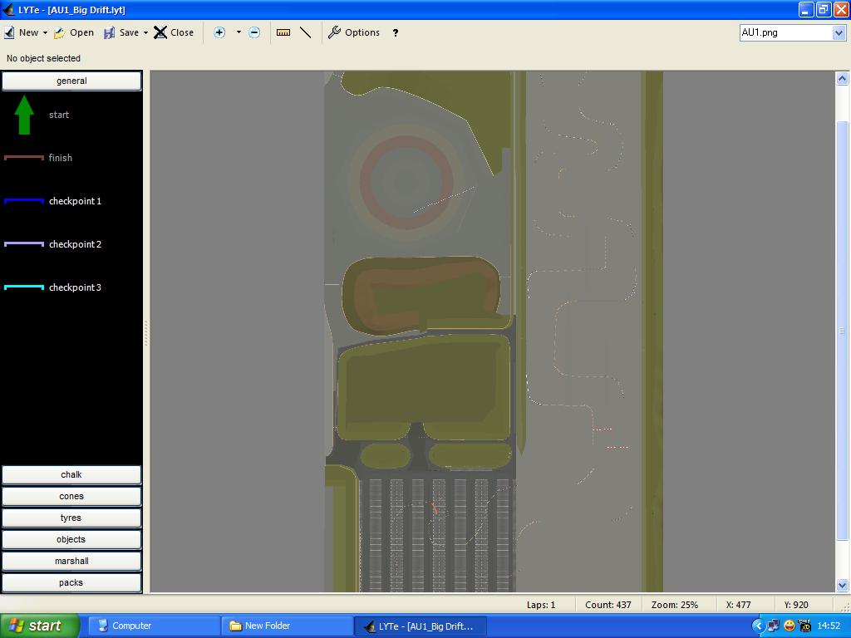
Task: Click the zoom in plus icon
Action: point(219,32)
